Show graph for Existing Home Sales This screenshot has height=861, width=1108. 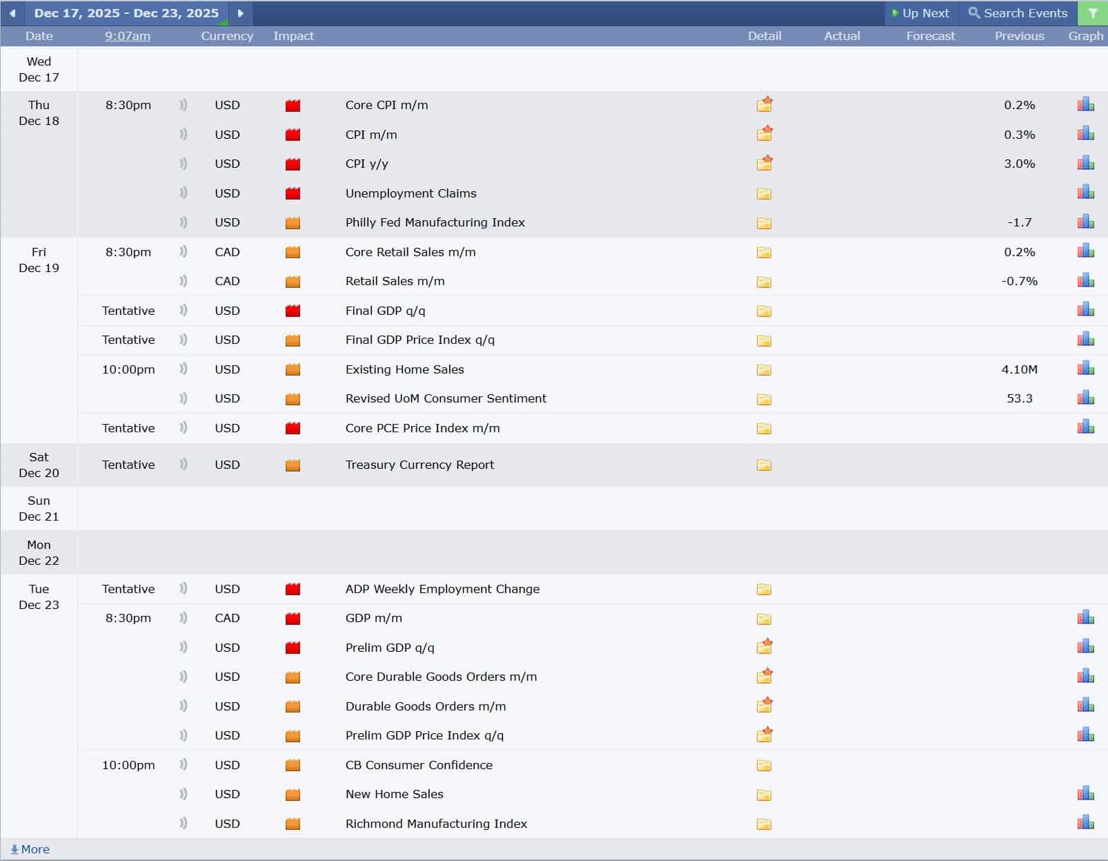click(x=1085, y=369)
